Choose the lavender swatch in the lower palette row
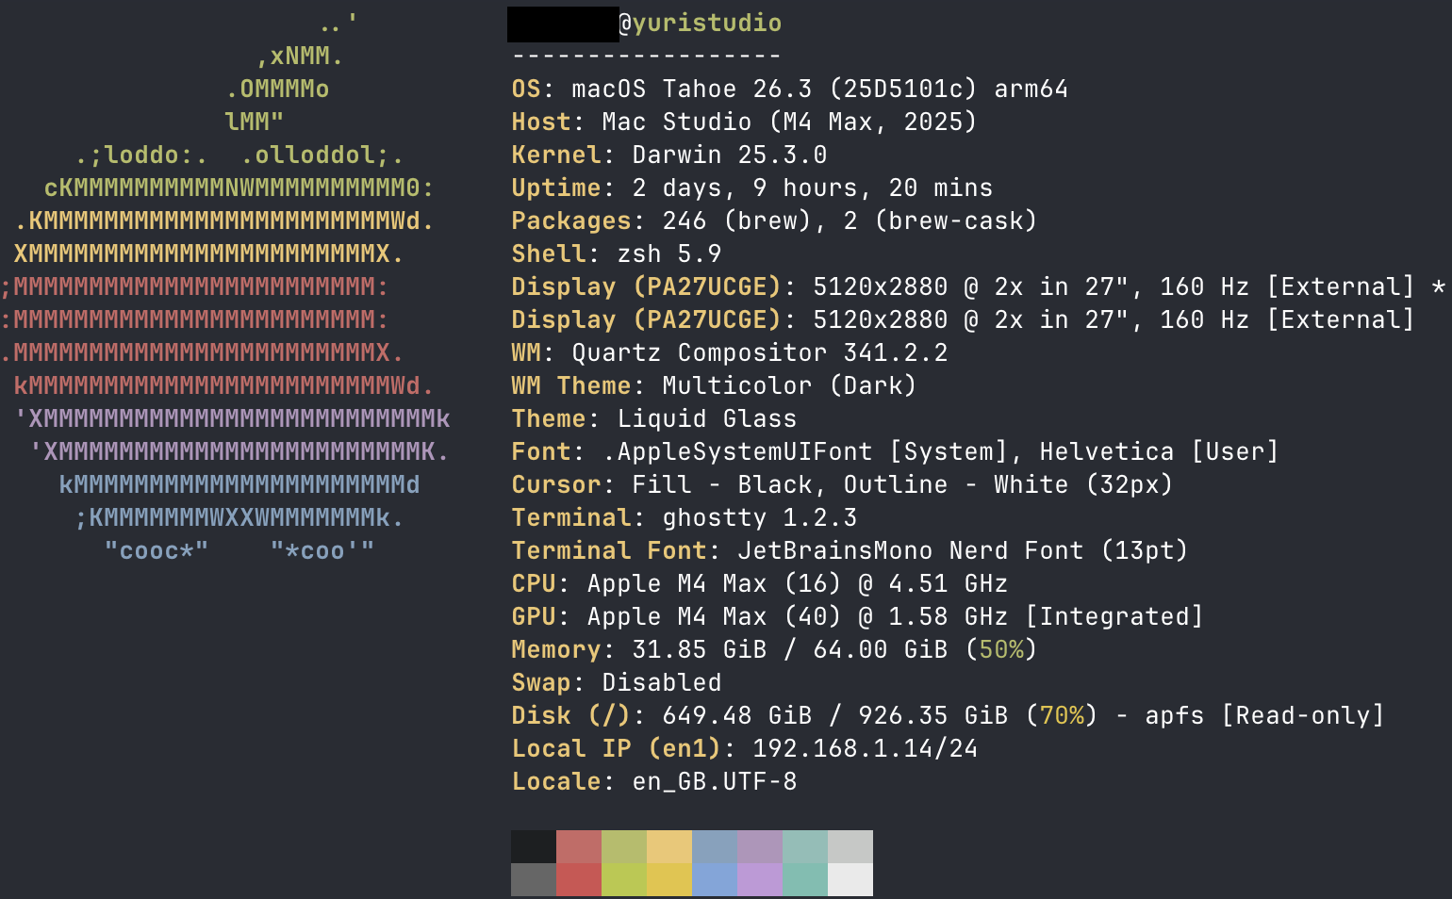This screenshot has width=1452, height=899. pos(760,879)
